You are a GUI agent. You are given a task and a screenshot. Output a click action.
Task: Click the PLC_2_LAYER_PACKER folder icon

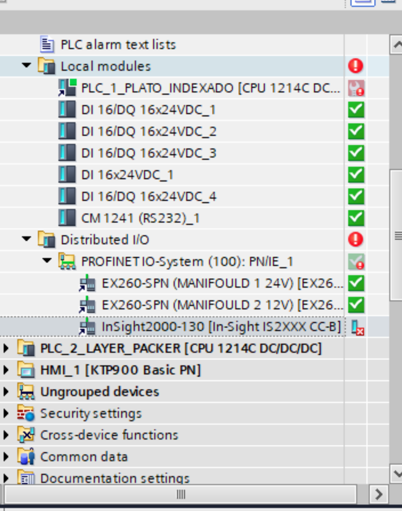coord(26,348)
